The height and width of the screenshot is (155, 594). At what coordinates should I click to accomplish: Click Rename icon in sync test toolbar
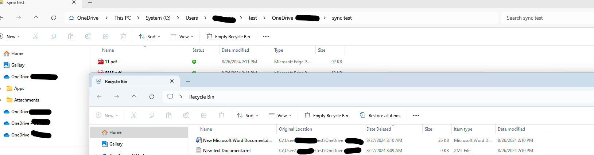point(88,36)
